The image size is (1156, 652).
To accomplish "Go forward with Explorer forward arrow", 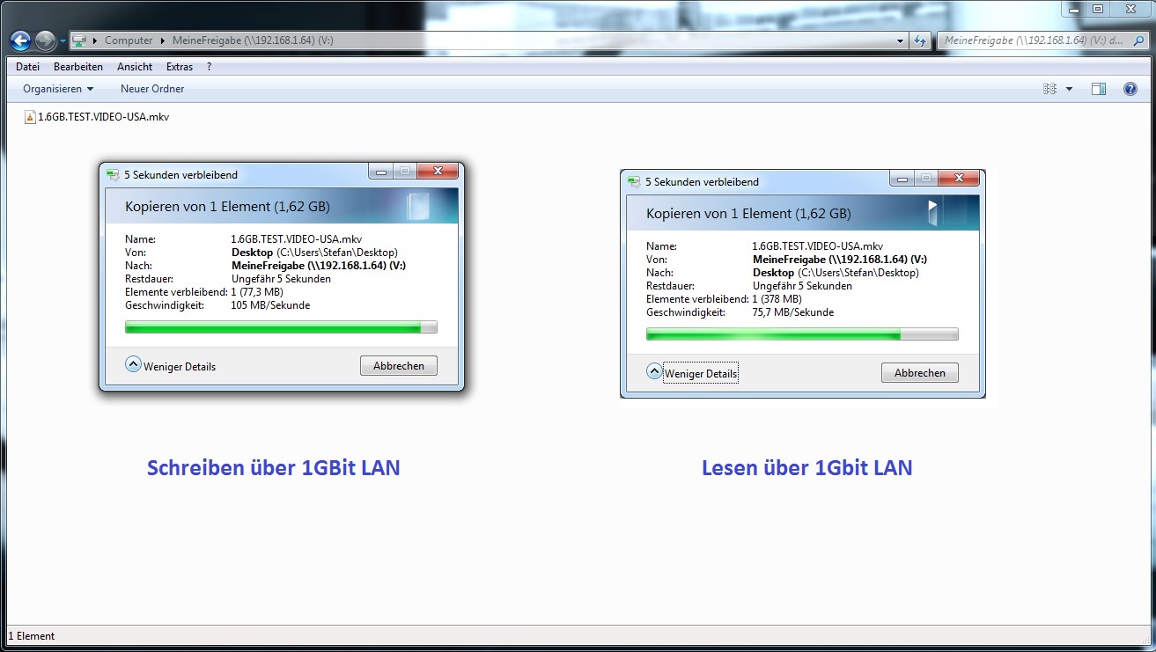I will [x=46, y=40].
